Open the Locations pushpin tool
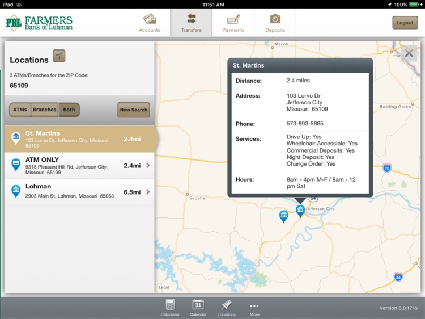The width and height of the screenshot is (425, 319). pyautogui.click(x=226, y=308)
